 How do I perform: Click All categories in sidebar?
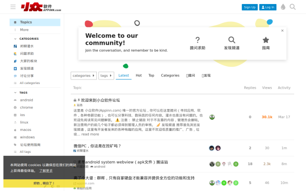pos(30,83)
